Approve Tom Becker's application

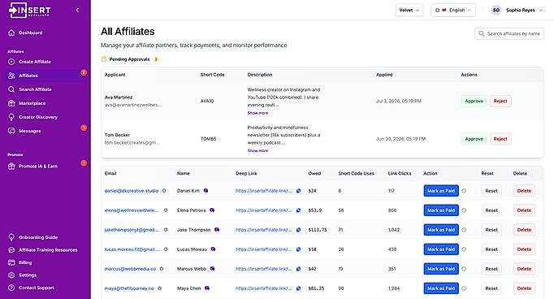[474, 139]
